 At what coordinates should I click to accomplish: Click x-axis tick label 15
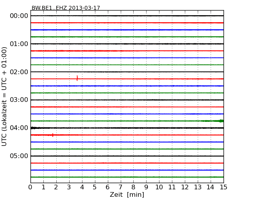(224, 187)
